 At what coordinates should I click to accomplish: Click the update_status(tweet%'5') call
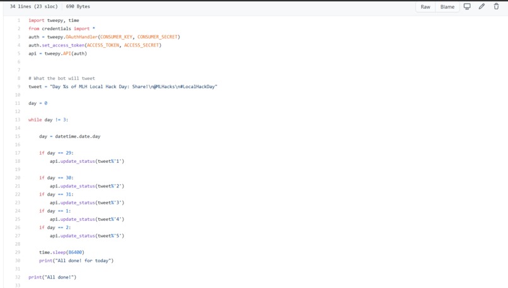pyautogui.click(x=87, y=236)
